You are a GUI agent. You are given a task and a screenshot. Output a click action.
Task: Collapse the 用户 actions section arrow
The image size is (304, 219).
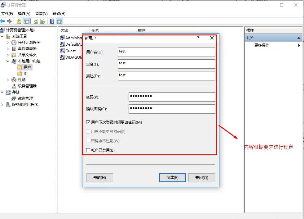(x=299, y=38)
